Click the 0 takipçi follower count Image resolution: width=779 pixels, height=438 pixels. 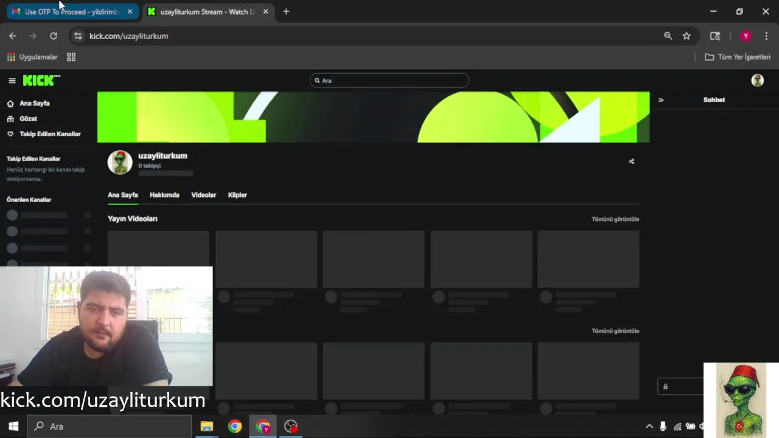pyautogui.click(x=149, y=165)
